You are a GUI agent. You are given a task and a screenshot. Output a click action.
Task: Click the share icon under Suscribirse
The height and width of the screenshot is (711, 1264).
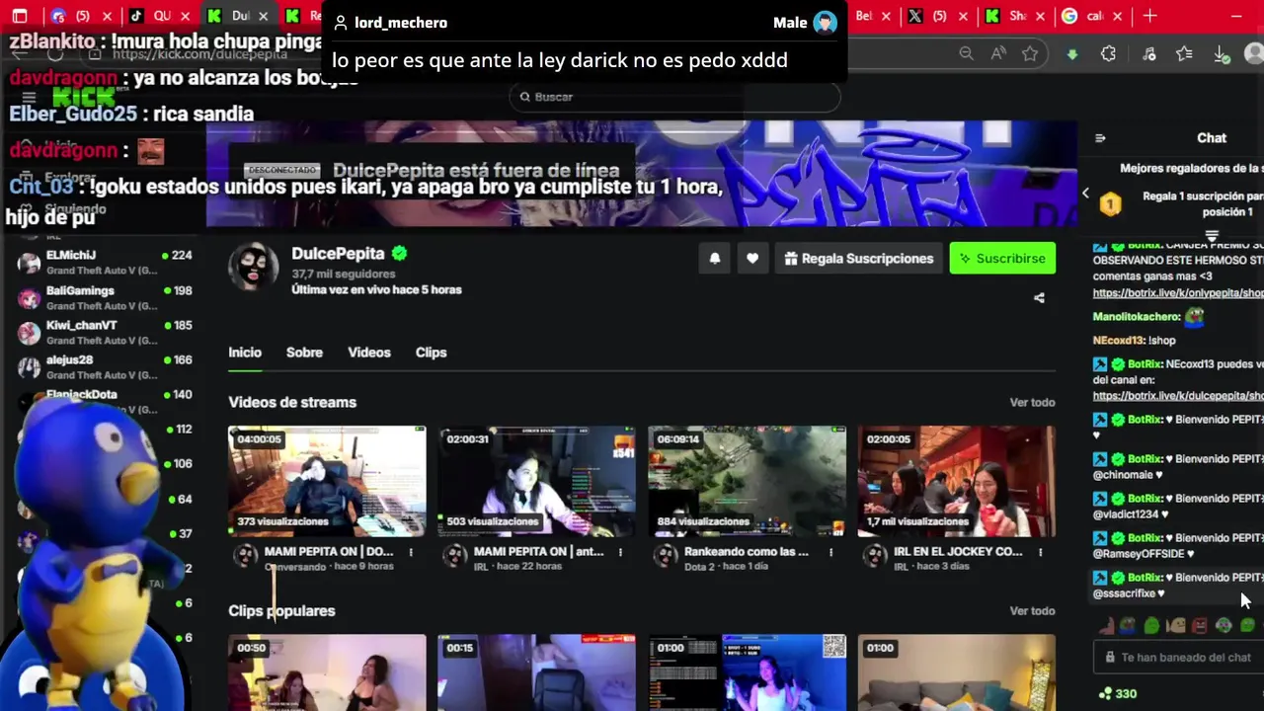coord(1039,297)
